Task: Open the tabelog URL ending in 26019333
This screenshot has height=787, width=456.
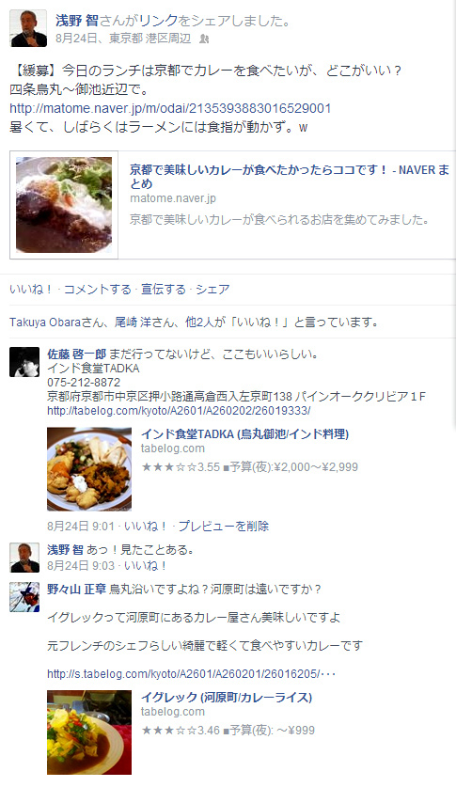Action: coord(179,411)
